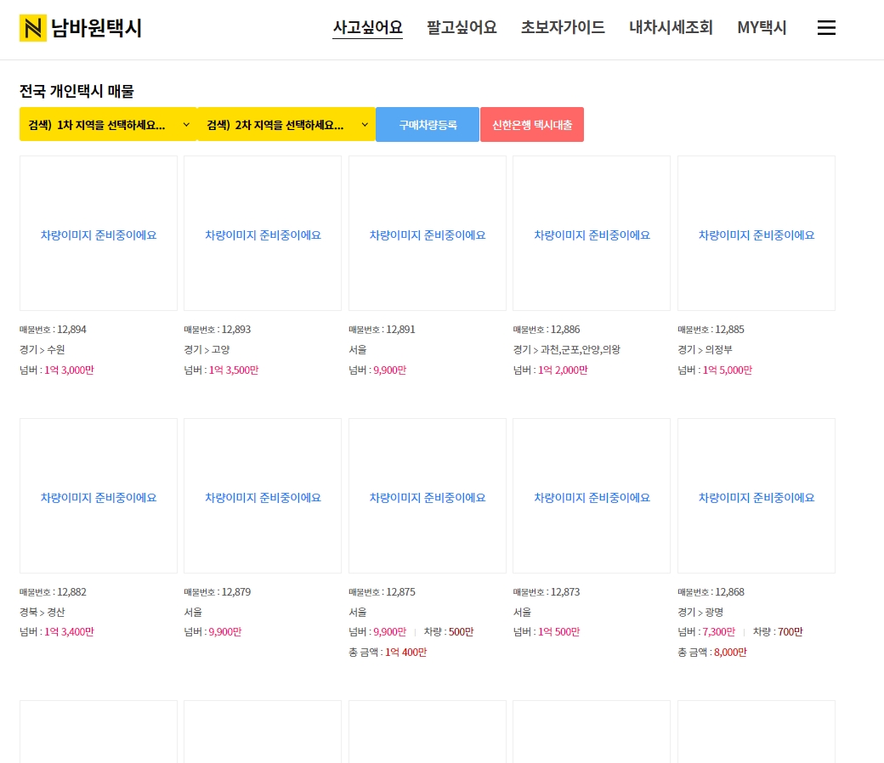Click the 넘버 price 7,300만
Image resolution: width=884 pixels, height=763 pixels.
coord(718,631)
